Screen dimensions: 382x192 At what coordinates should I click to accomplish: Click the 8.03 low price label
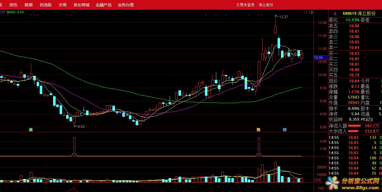[81, 127]
